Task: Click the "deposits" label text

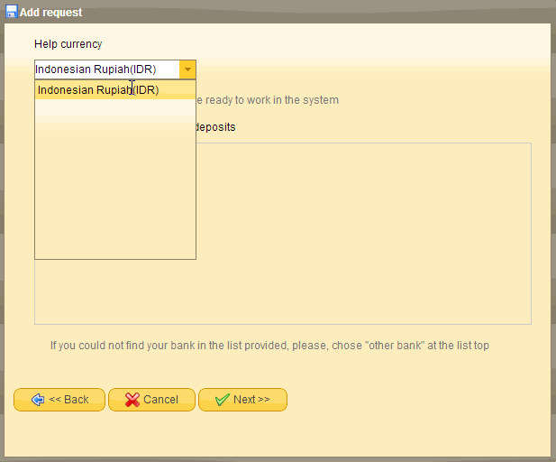Action: coord(216,127)
